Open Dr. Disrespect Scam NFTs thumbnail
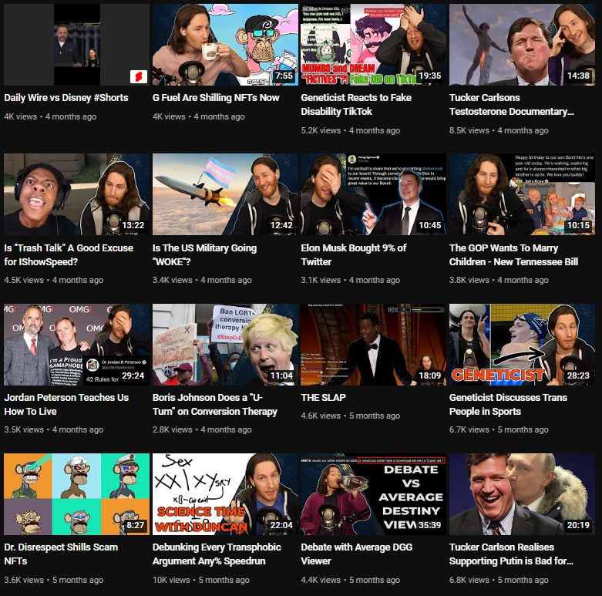This screenshot has width=602, height=596. [x=77, y=494]
